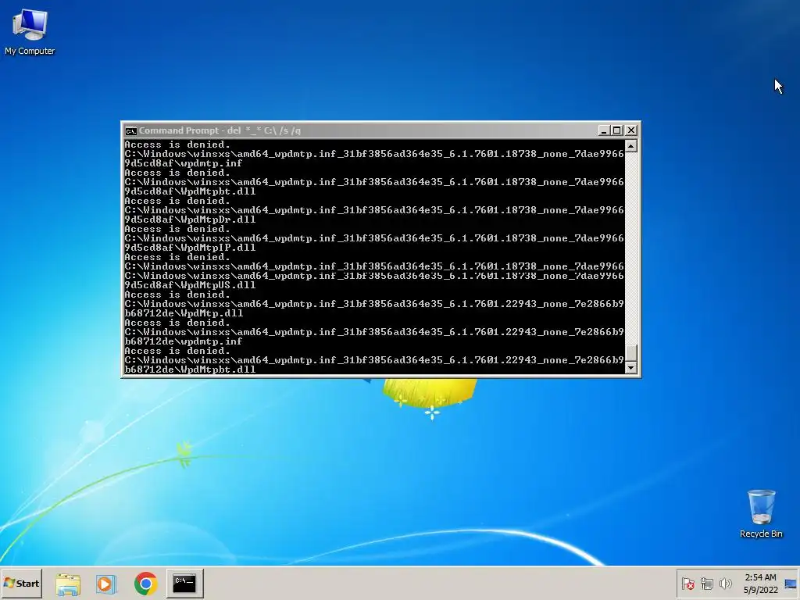Open the Start menu
Viewport: 800px width, 600px height.
tap(21, 583)
